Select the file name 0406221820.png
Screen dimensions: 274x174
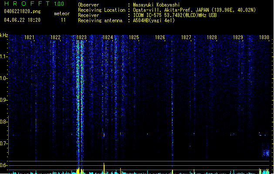pyautogui.click(x=22, y=12)
